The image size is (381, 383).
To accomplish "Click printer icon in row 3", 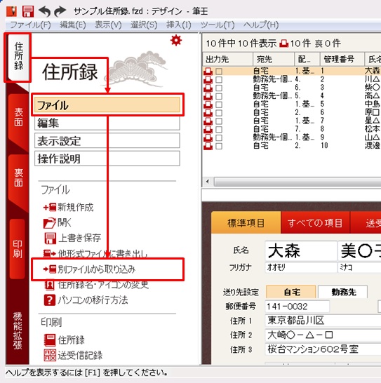I will [208, 88].
